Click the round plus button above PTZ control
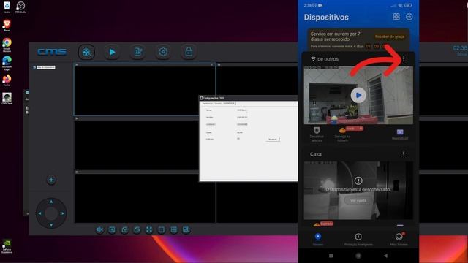468x263 pixels. tap(51, 180)
